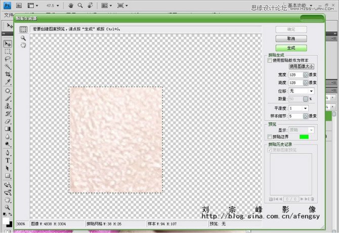Select the Eraser tool
The width and height of the screenshot is (339, 233).
click(x=8, y=121)
